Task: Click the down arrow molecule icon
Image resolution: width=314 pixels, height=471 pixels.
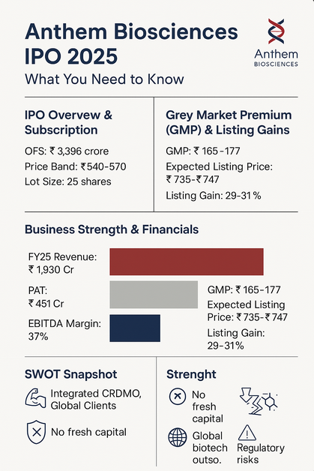Action: 258,401
